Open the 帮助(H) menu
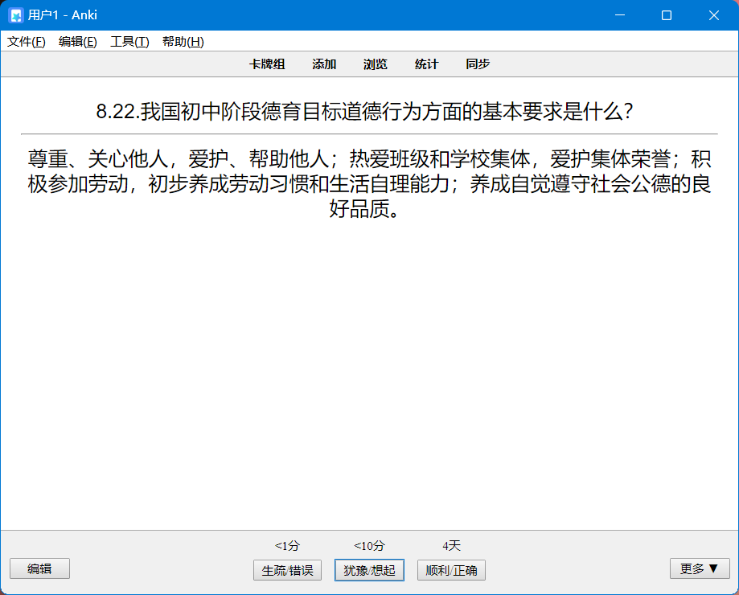Viewport: 739px width, 595px height. pyautogui.click(x=183, y=42)
